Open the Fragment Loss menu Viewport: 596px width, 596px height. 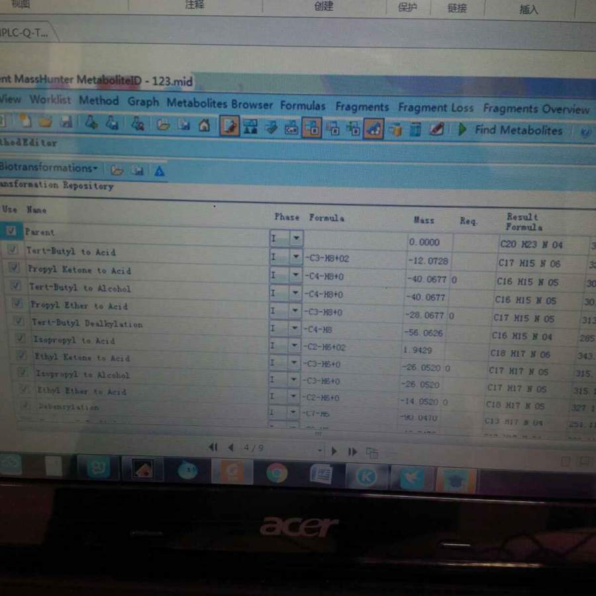tap(436, 107)
